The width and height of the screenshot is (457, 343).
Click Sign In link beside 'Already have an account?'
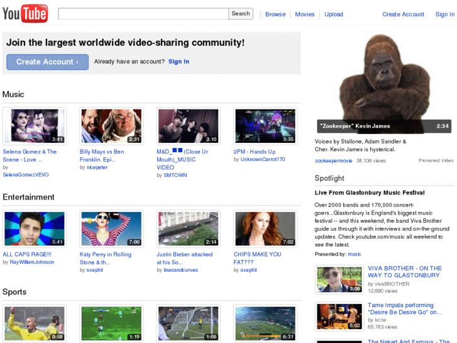pyautogui.click(x=179, y=62)
